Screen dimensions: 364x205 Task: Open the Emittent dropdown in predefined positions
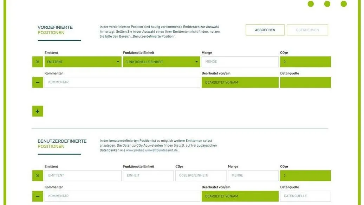pos(83,62)
